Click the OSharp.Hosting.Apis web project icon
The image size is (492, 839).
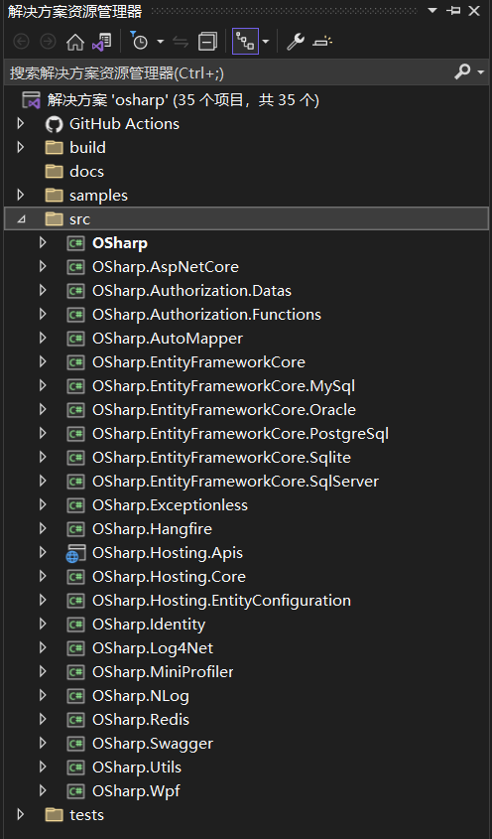click(75, 553)
